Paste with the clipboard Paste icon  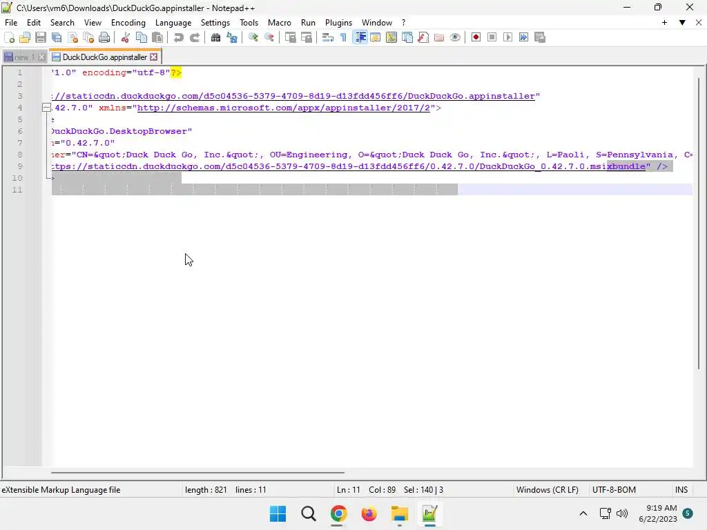click(x=157, y=37)
